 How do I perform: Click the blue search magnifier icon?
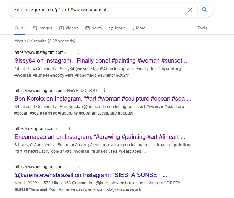pos(204,10)
